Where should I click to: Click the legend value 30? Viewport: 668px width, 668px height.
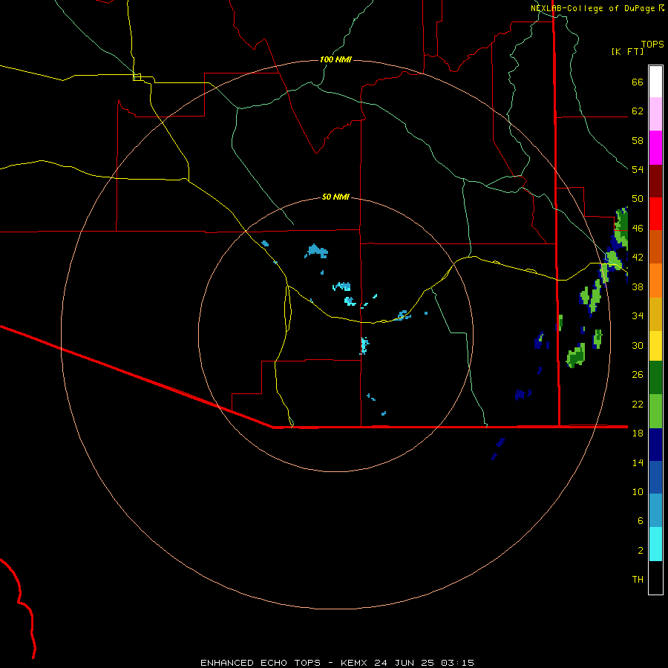coord(638,345)
